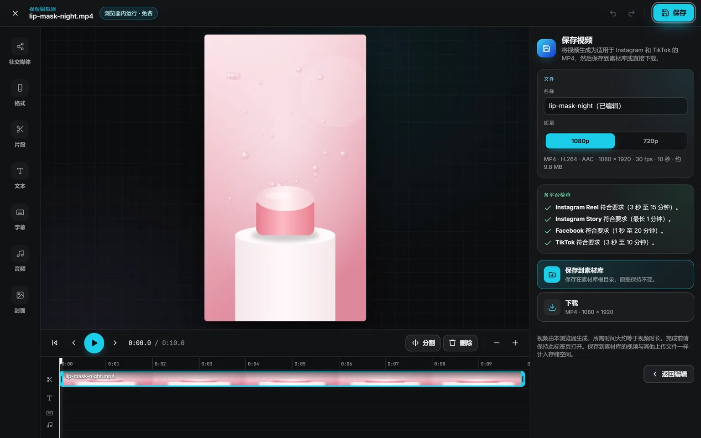The width and height of the screenshot is (701, 438).
Task: Split the clip with 分割
Action: click(423, 343)
